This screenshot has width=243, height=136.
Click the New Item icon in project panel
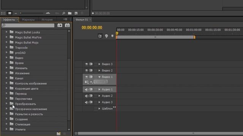[76, 13]
